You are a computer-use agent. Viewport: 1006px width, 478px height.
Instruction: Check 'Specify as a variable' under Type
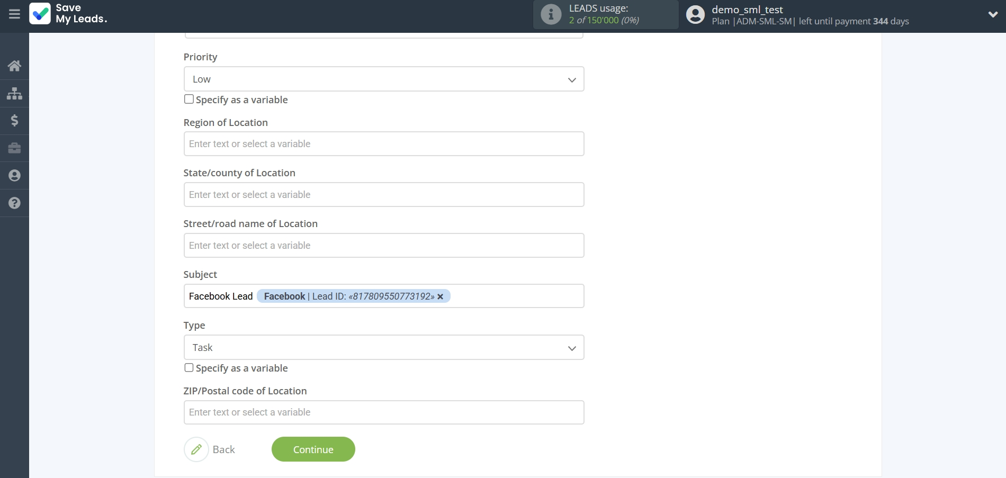point(189,368)
